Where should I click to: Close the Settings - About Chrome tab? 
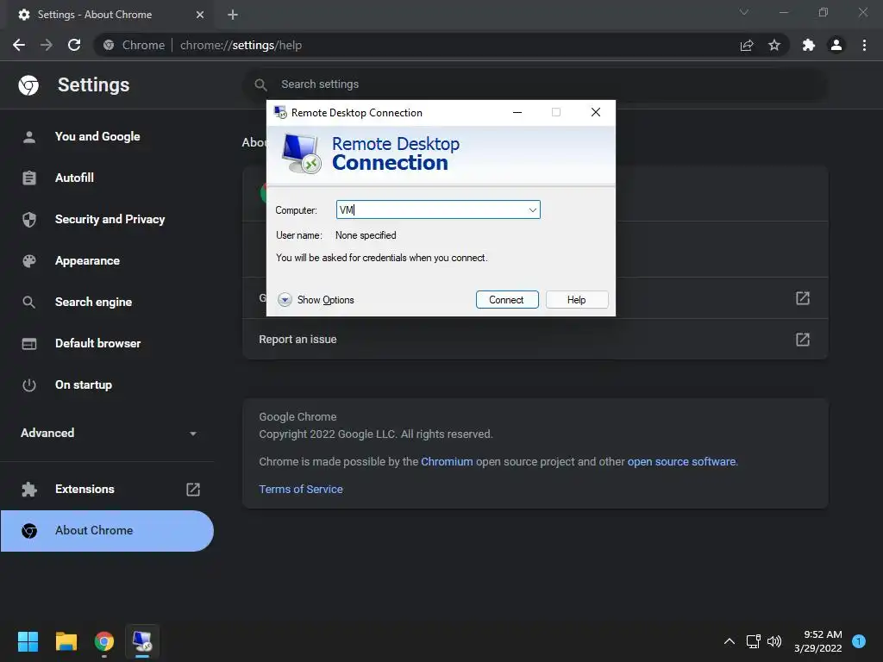pyautogui.click(x=200, y=15)
